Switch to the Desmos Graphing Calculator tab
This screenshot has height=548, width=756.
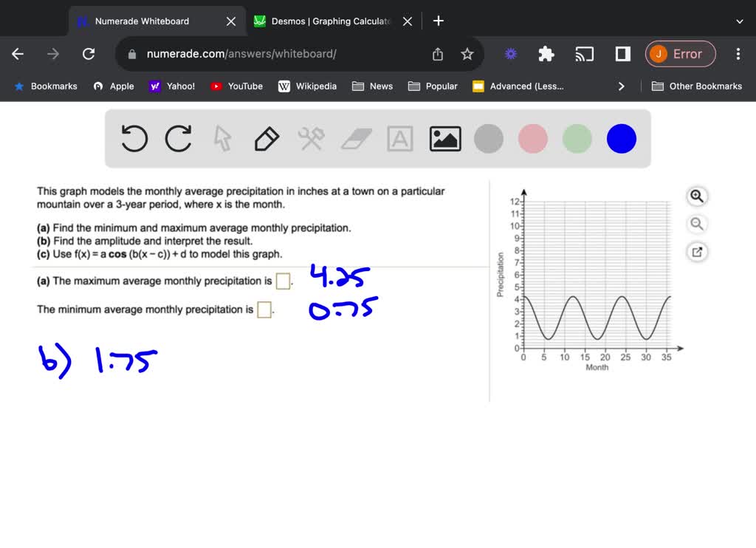[325, 21]
